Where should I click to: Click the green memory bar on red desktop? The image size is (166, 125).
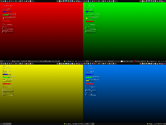[7, 15]
